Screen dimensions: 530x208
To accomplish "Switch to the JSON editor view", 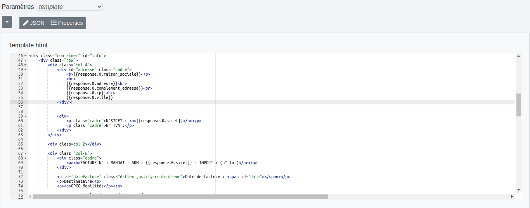I will [34, 23].
